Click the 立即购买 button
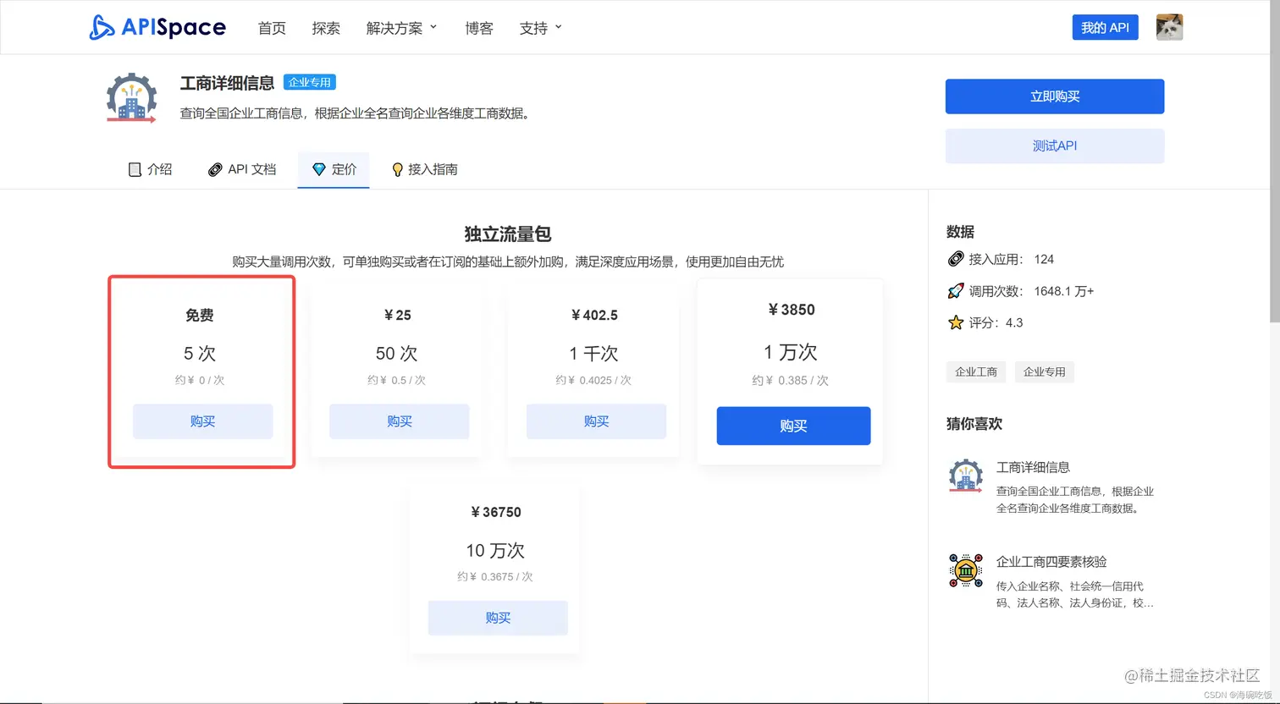Screen dimensions: 1280x704 click(x=1054, y=96)
